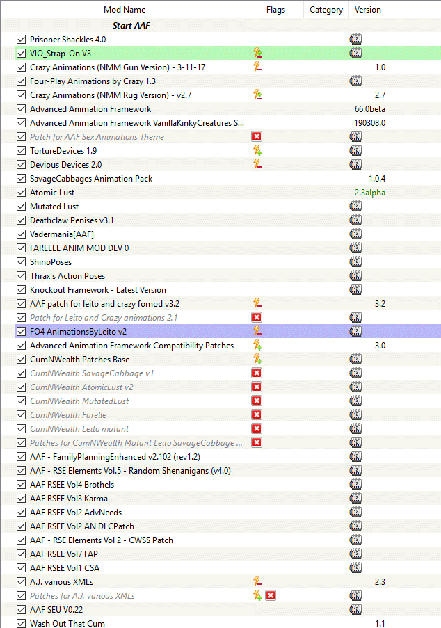Click red X flag of Patch for Leito and Crazy animations 2.1

point(257,317)
